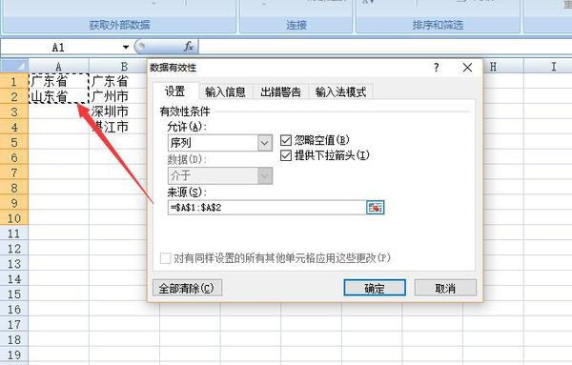Image resolution: width=572 pixels, height=365 pixels.
Task: Select row 5 header
Action: click(14, 142)
